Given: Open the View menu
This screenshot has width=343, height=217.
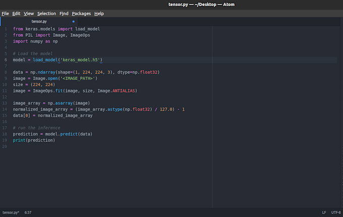Looking at the screenshot, I should coord(29,13).
